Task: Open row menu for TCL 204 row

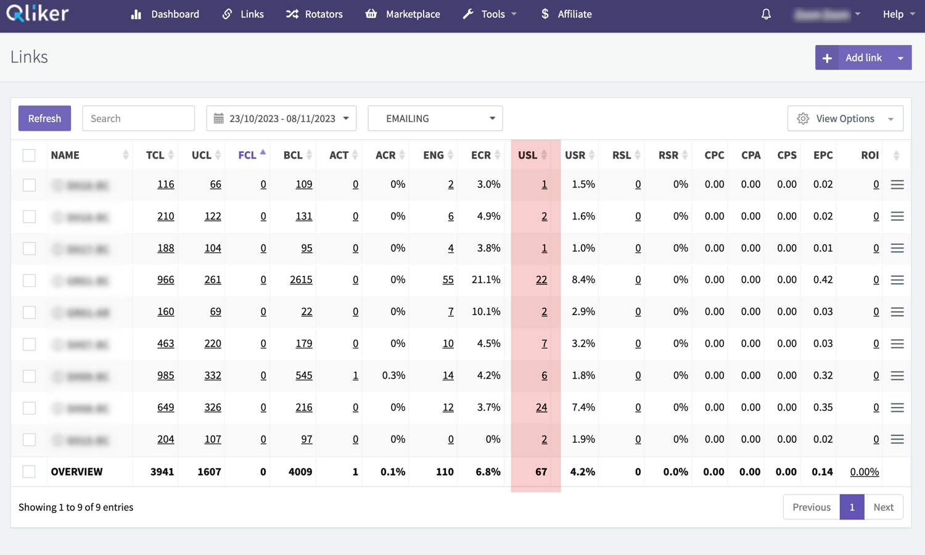Action: (x=897, y=440)
